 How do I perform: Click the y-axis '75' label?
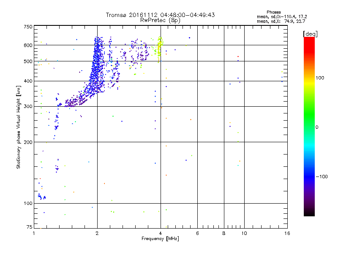pyautogui.click(x=30, y=227)
